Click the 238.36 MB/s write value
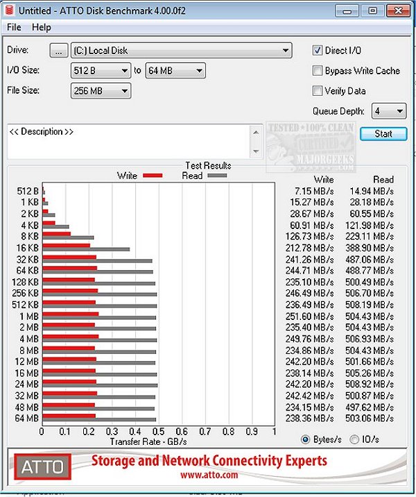The height and width of the screenshot is (497, 416). (309, 419)
